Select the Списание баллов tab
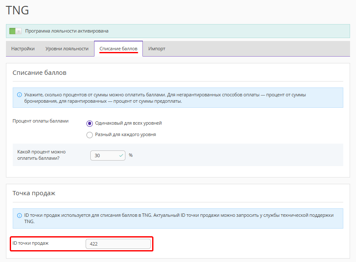The height and width of the screenshot is (262, 356). click(119, 49)
